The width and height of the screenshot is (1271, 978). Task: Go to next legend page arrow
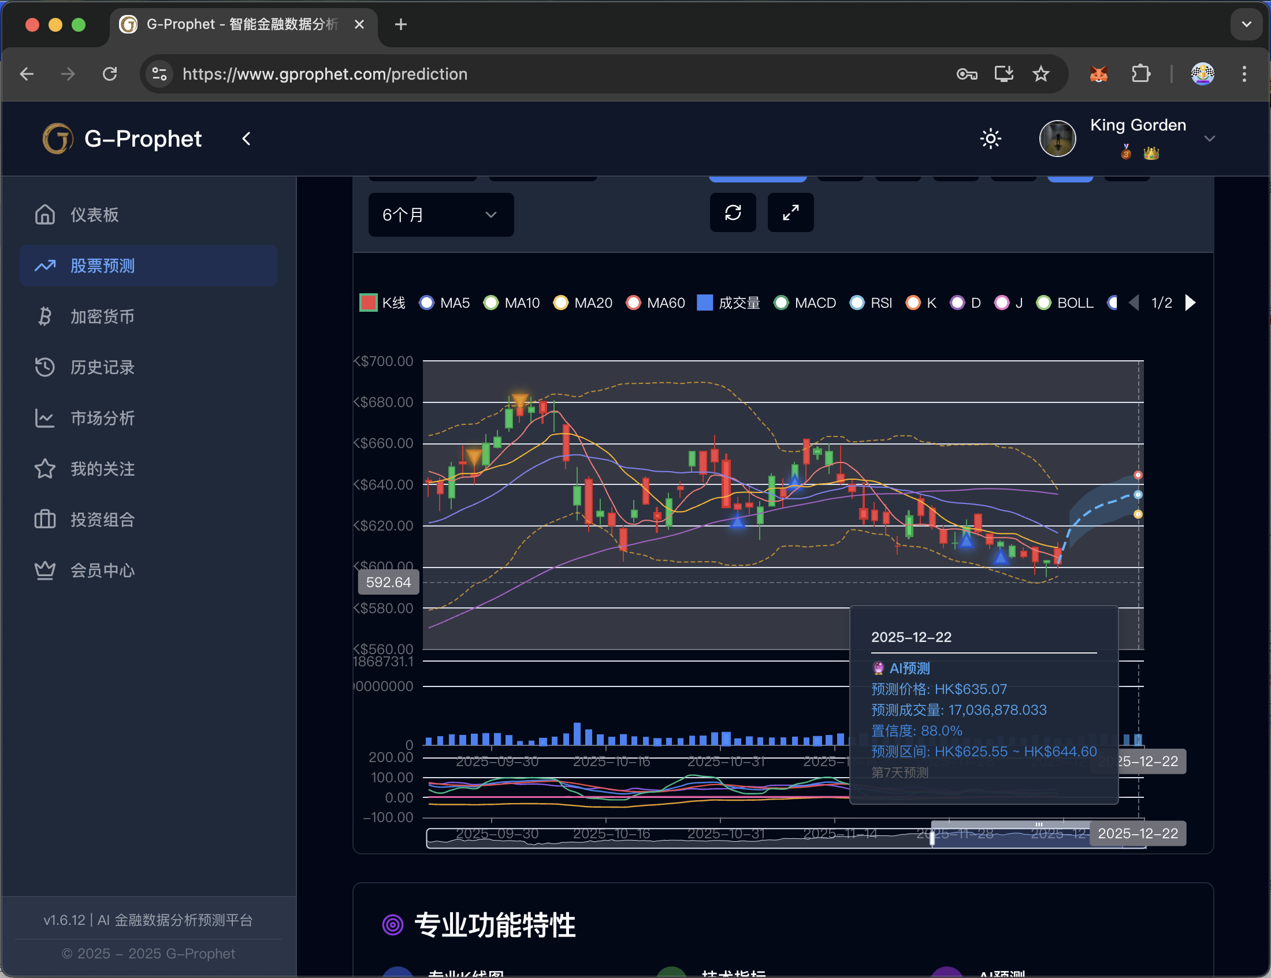coord(1191,303)
